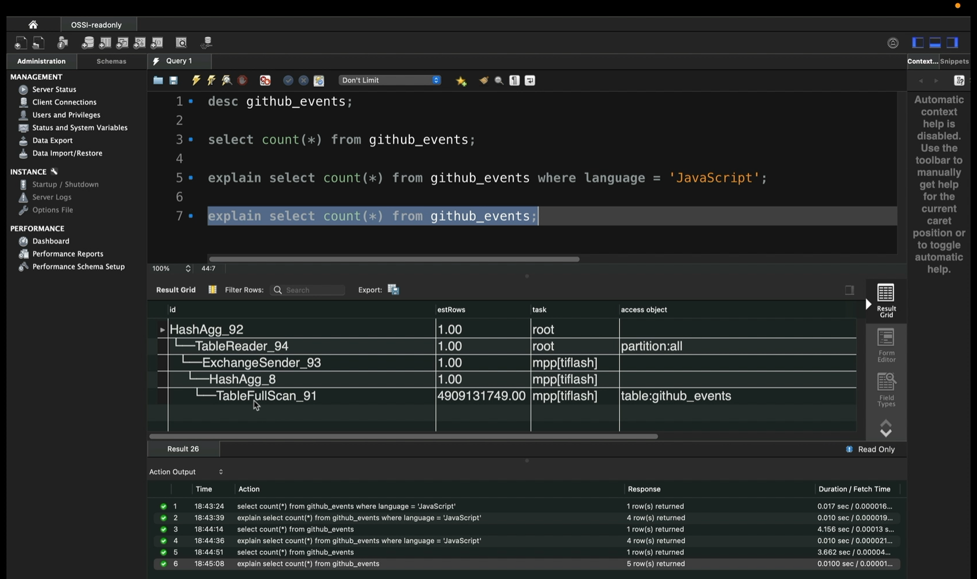Rollback transaction X icon
977x579 pixels.
coord(303,81)
